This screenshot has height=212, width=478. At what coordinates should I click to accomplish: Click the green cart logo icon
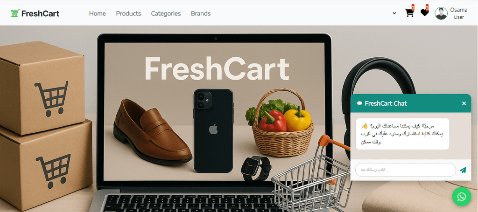pyautogui.click(x=15, y=13)
